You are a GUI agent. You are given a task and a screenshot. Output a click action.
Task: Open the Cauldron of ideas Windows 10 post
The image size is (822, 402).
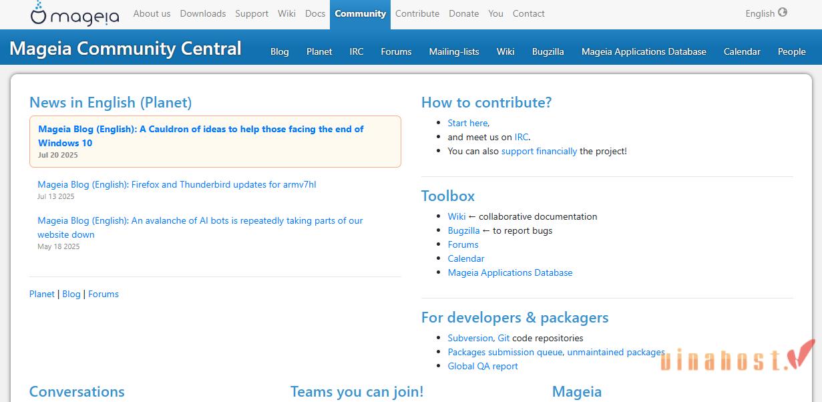201,136
